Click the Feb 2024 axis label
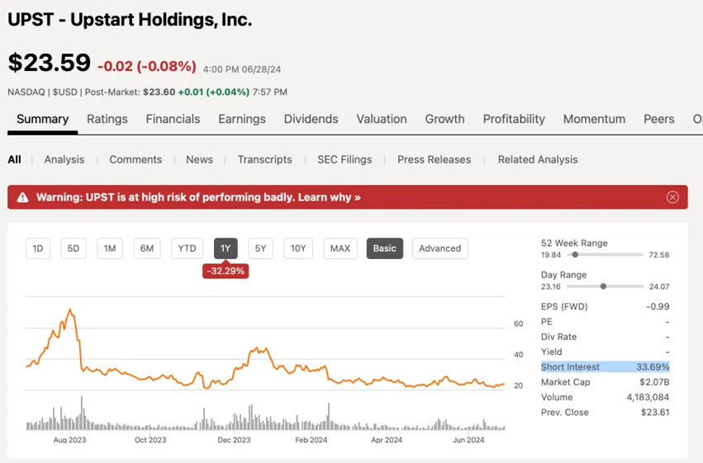The height and width of the screenshot is (463, 703). tap(311, 440)
